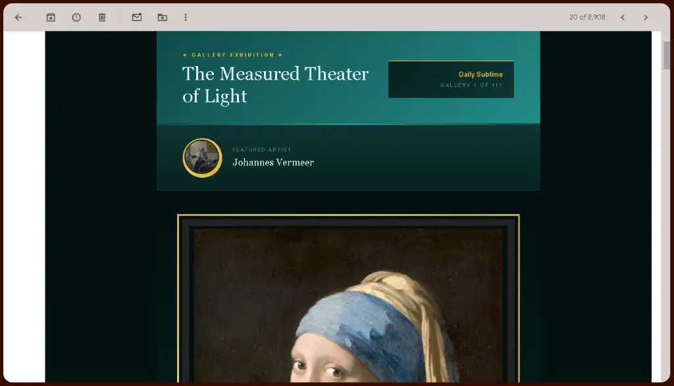Open the more options menu

coord(186,17)
